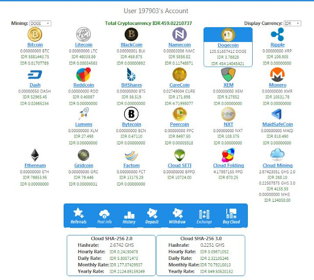Screen dimensions: 314x280
Task: Click the Cloud SETI alien icon
Action: (180, 155)
